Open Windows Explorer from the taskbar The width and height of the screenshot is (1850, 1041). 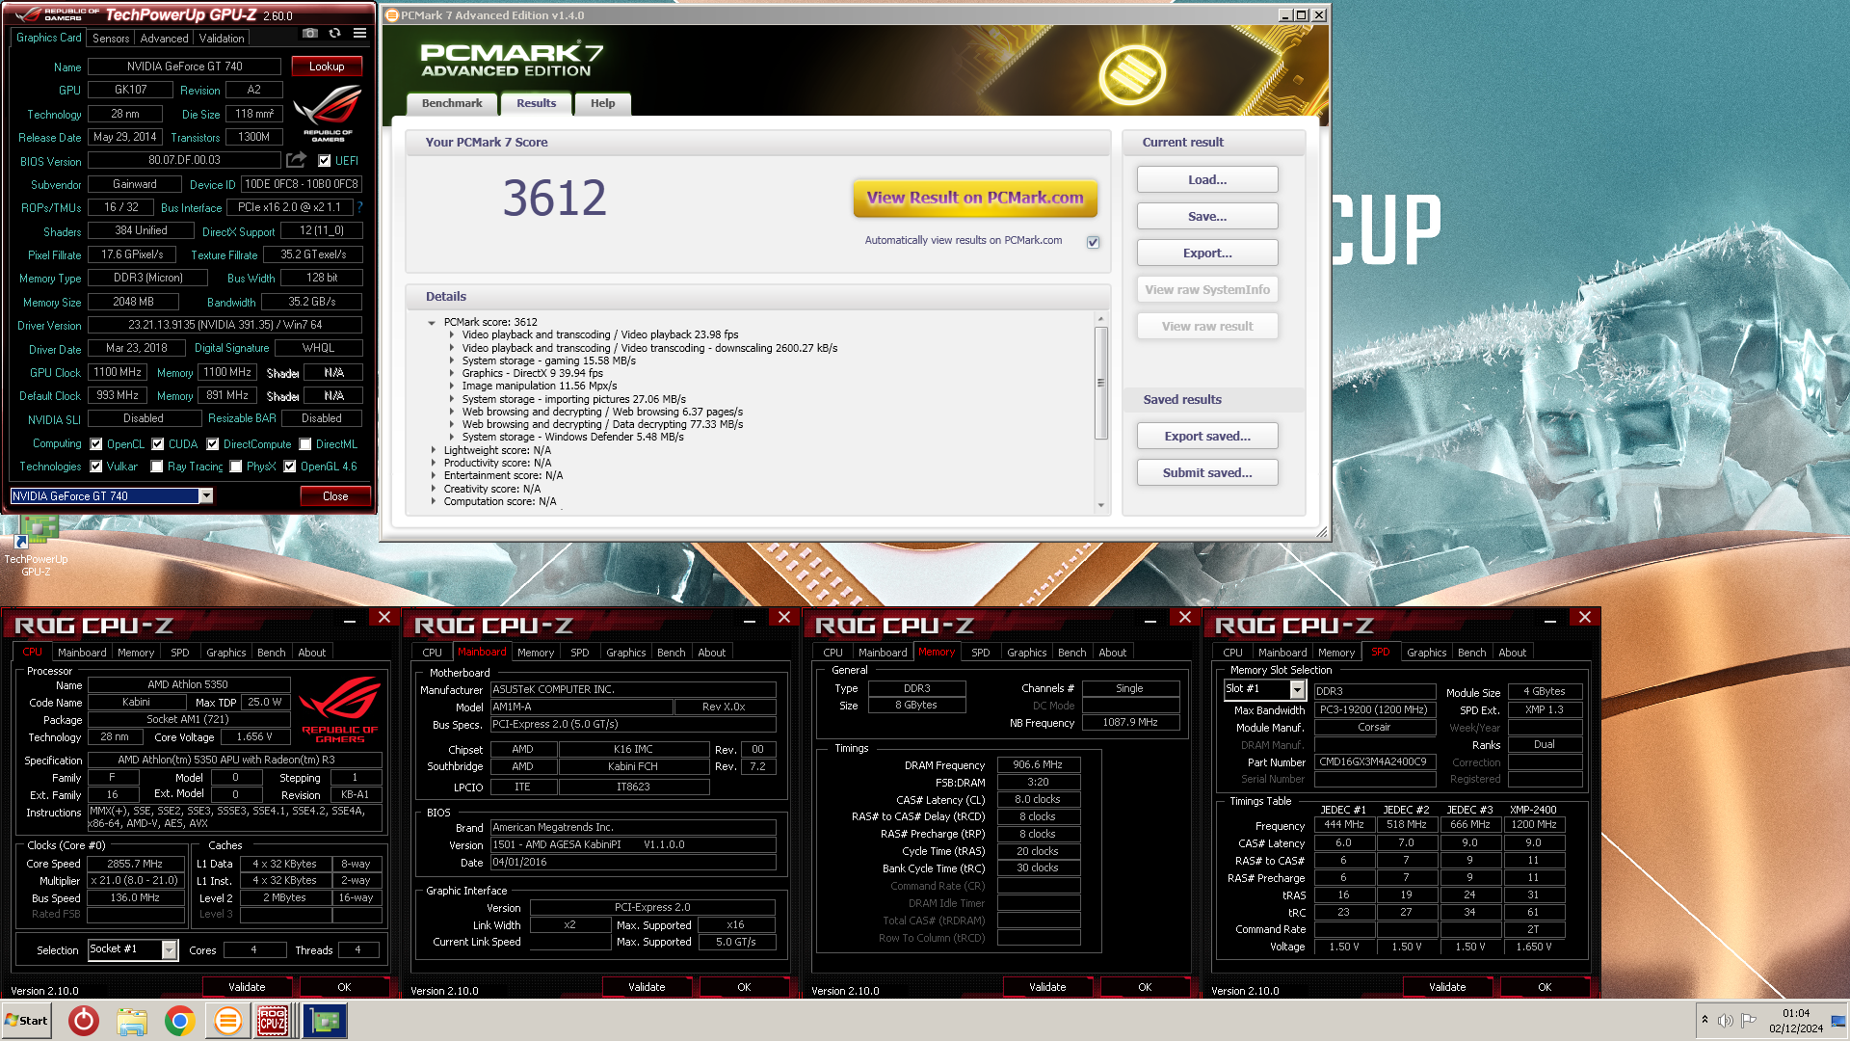[132, 1021]
